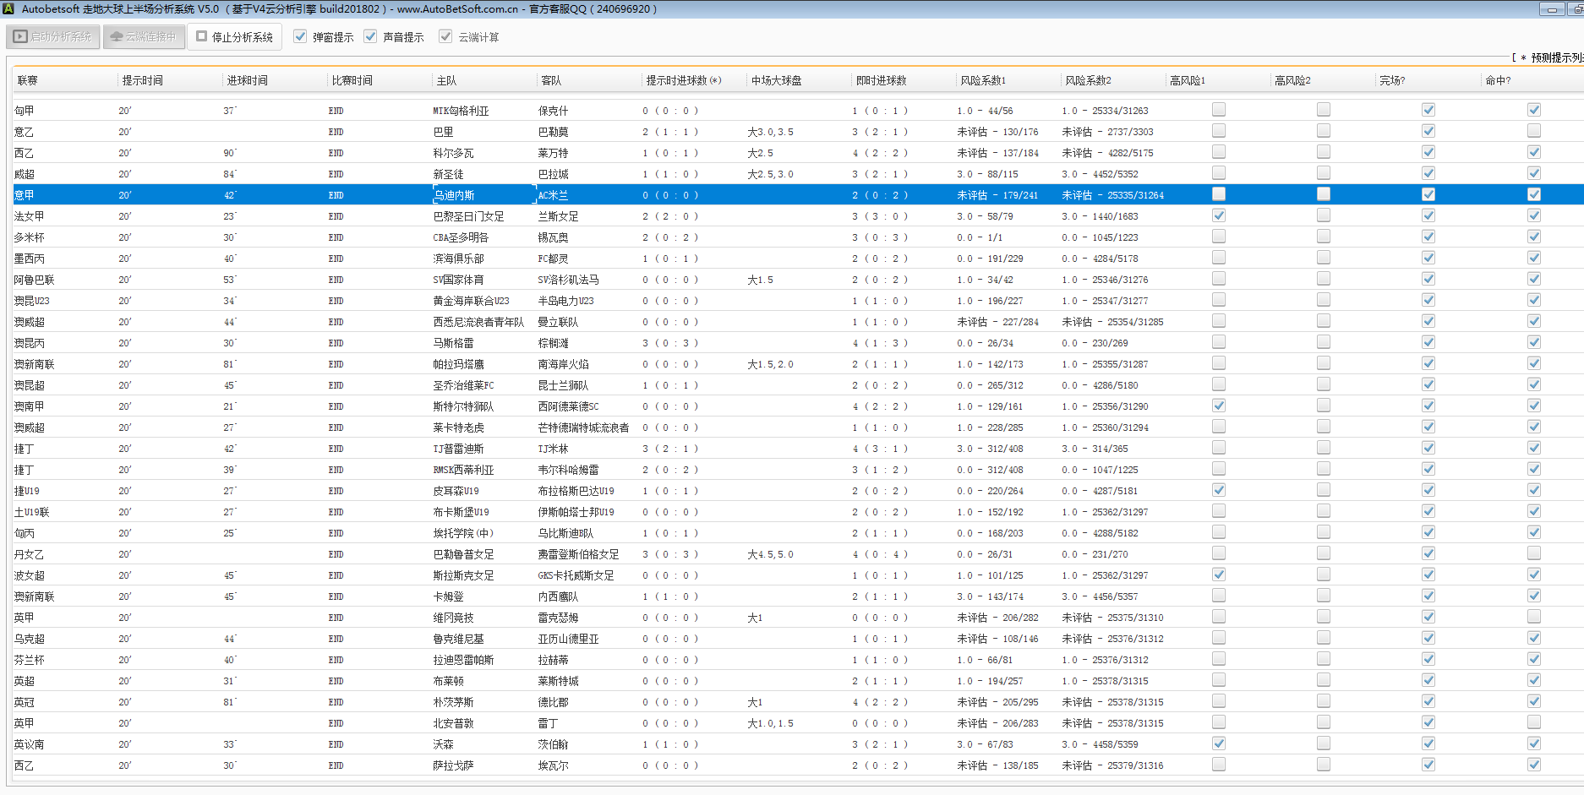
Task: Select the 乌迪内斯 vs AC米兰 row
Action: [454, 195]
